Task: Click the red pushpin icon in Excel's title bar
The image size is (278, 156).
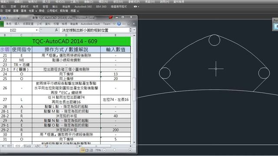Action: coord(111,17)
